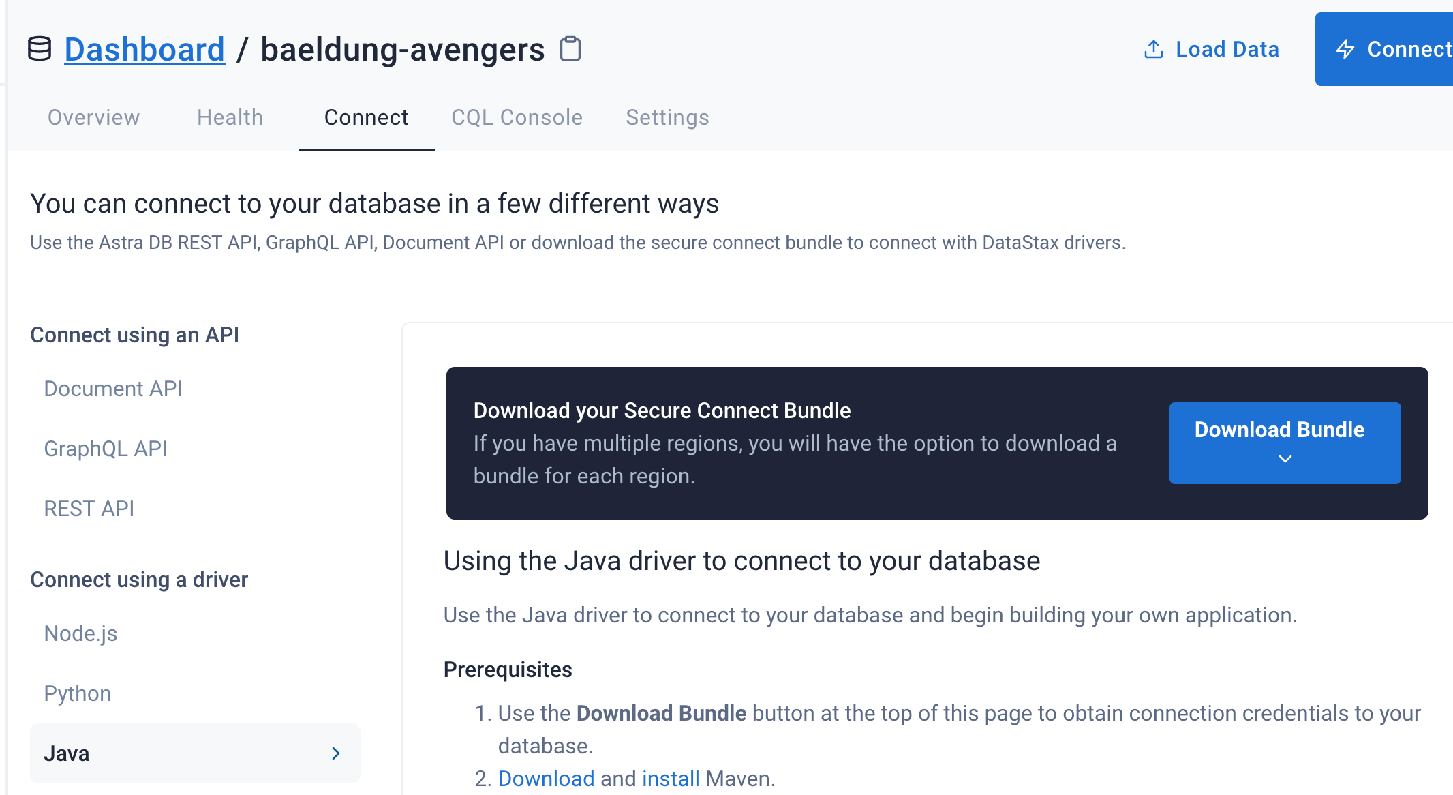Viewport: 1453px width, 795px height.
Task: Select Document API in sidebar
Action: click(113, 389)
